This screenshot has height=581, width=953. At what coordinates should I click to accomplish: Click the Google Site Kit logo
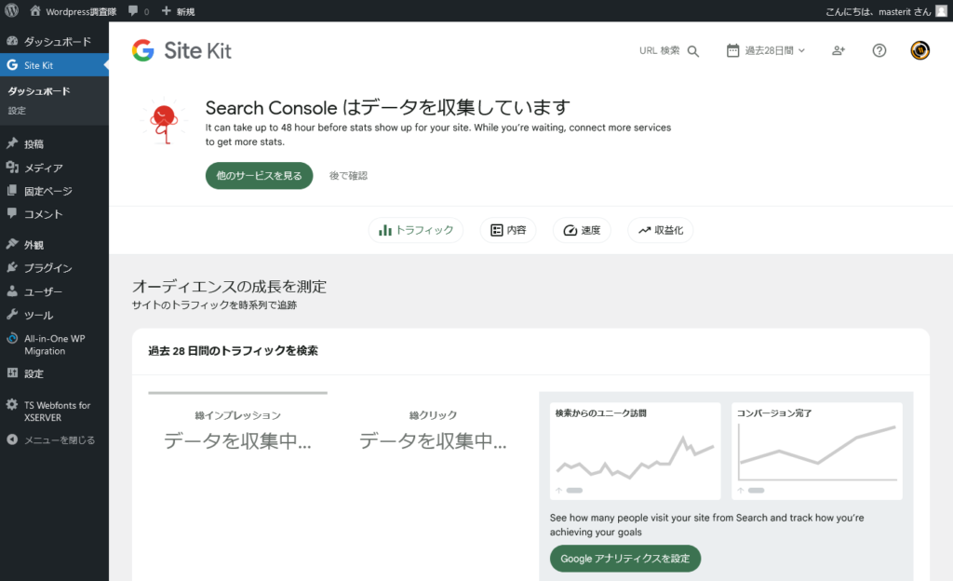181,51
